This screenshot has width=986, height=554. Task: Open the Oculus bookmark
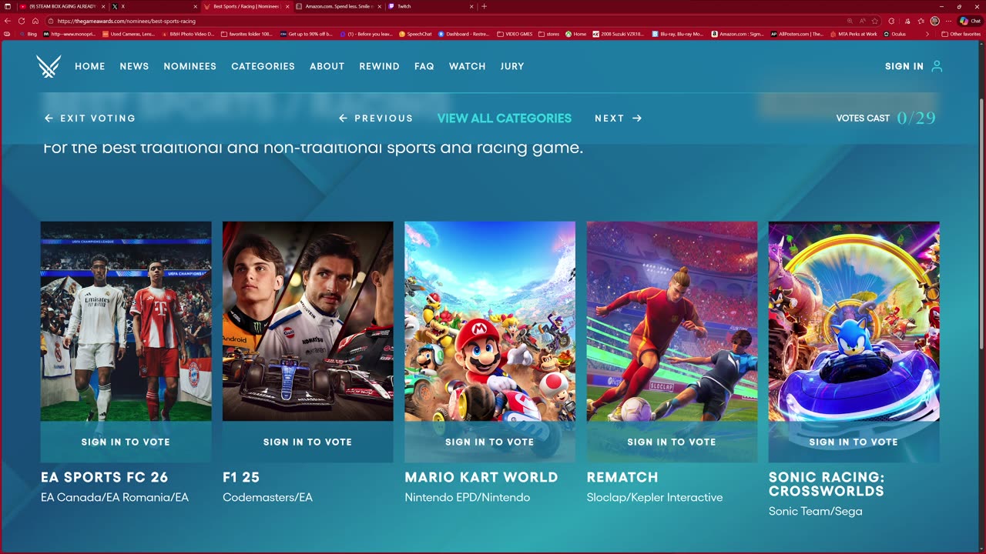pyautogui.click(x=895, y=34)
